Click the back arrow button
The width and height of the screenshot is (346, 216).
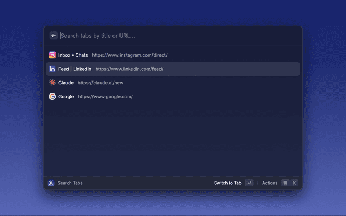coord(54,36)
